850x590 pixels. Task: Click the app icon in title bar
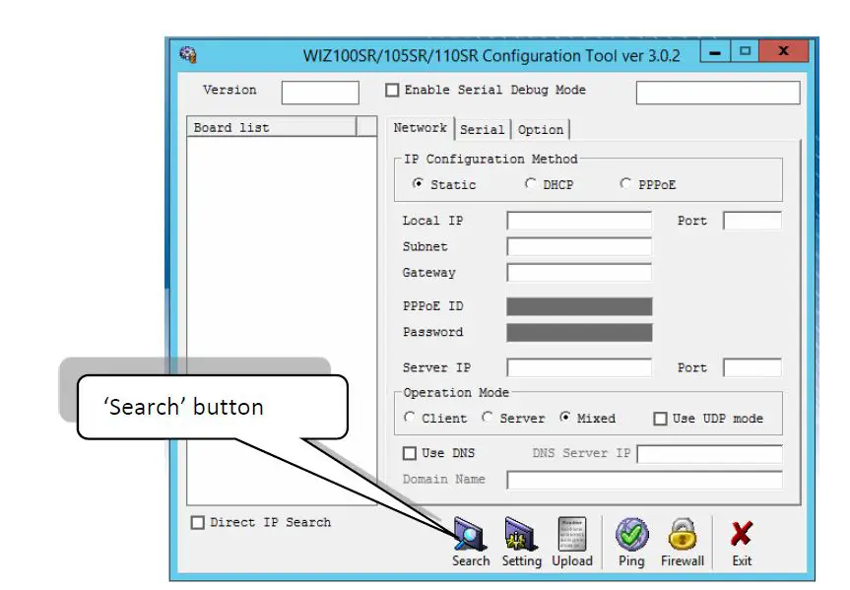click(188, 54)
